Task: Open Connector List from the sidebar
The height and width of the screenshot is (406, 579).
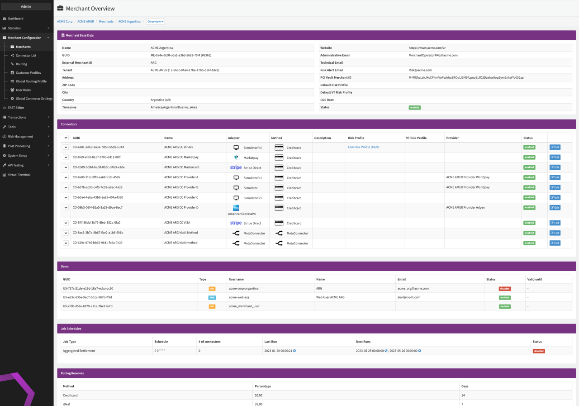Action: coord(26,55)
